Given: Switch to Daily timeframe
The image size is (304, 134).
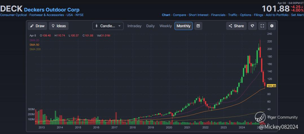Looking at the screenshot, I should coord(150,26).
